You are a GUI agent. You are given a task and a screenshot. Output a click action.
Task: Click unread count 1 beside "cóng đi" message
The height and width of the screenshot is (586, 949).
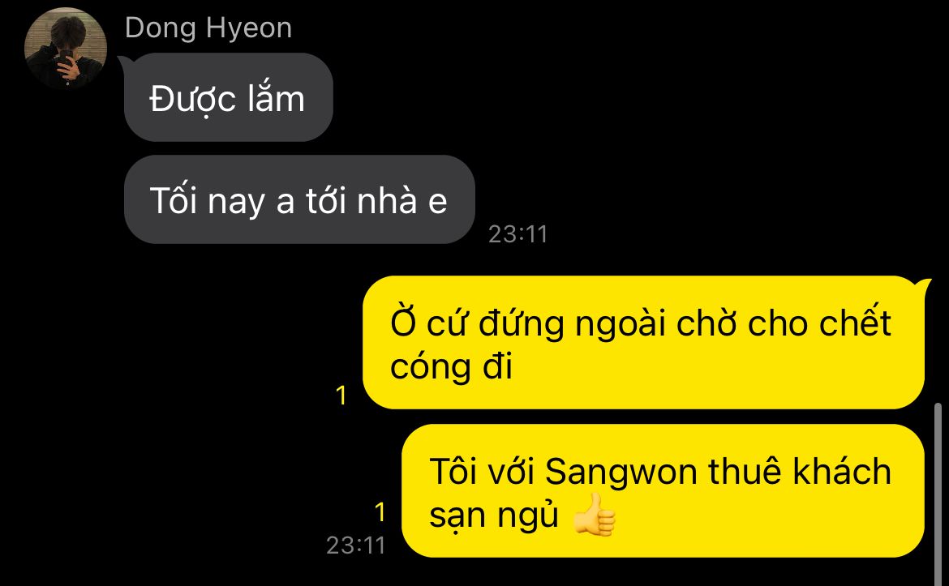click(x=341, y=396)
